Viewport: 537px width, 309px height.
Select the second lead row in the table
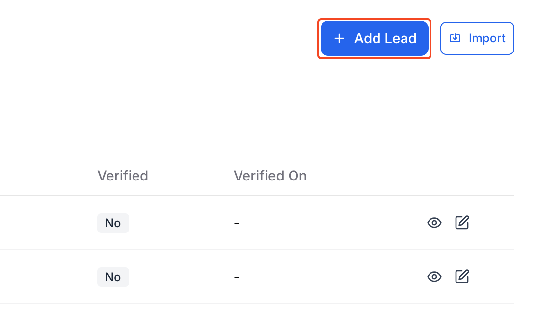[257, 277]
